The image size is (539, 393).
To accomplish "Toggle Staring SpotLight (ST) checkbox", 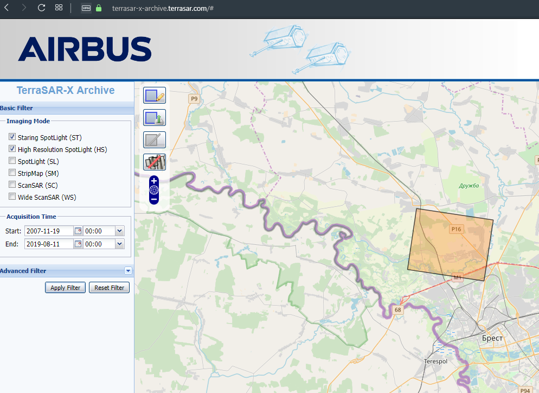I will [x=12, y=137].
